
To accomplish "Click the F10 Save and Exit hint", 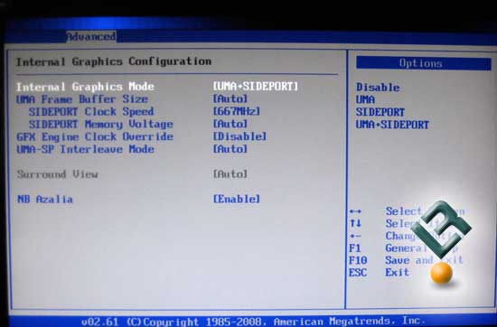I will (406, 260).
